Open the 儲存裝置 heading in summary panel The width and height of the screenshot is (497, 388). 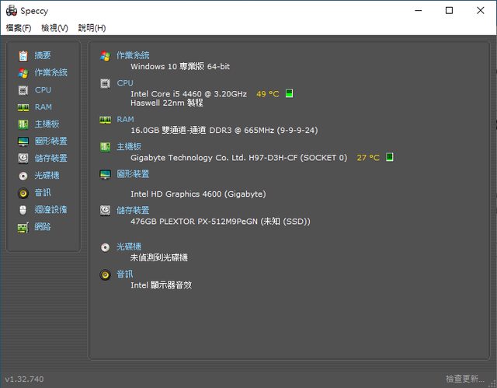point(133,210)
